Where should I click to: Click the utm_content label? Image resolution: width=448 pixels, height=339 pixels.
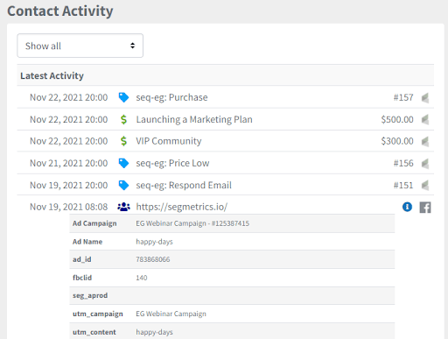(x=94, y=332)
